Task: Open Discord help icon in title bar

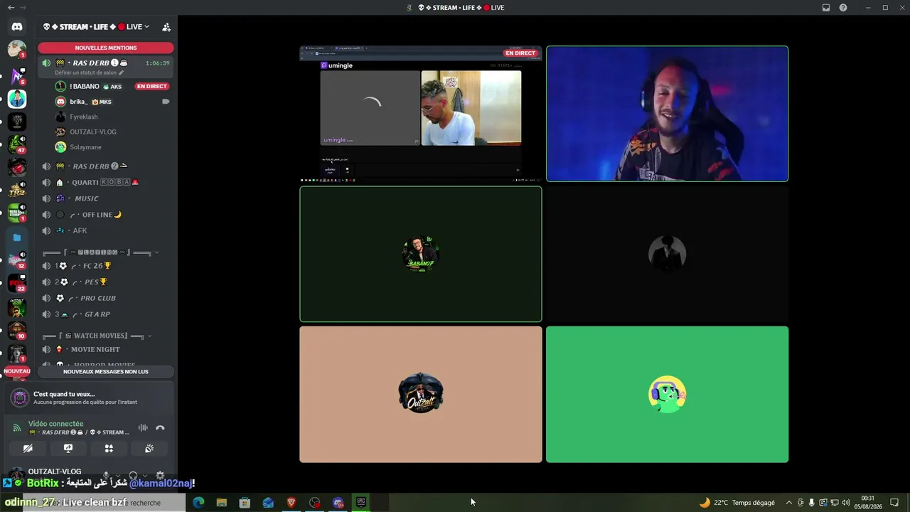Action: click(x=843, y=8)
